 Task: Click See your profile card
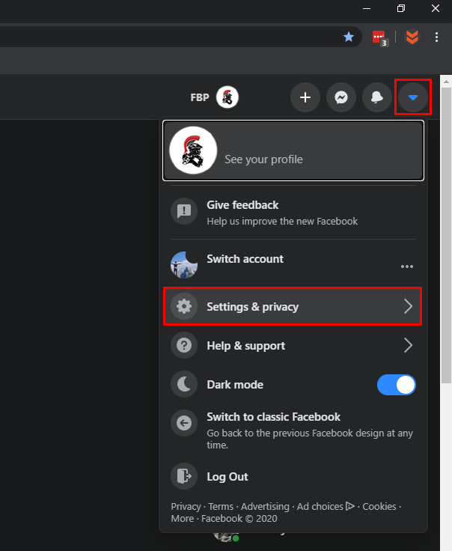[293, 150]
